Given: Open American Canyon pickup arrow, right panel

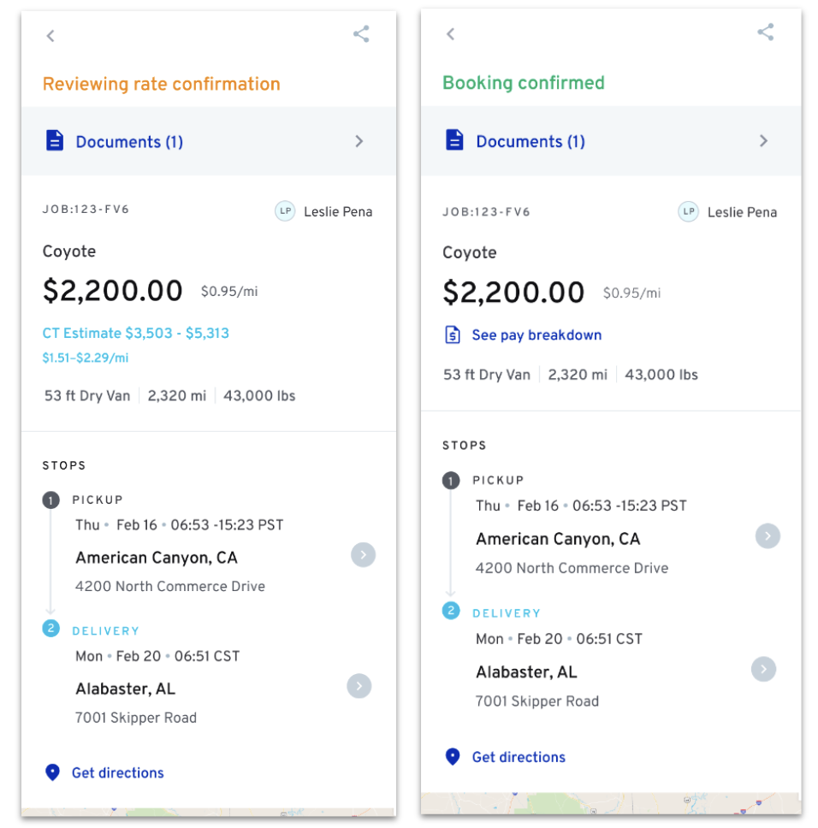Looking at the screenshot, I should click(768, 536).
